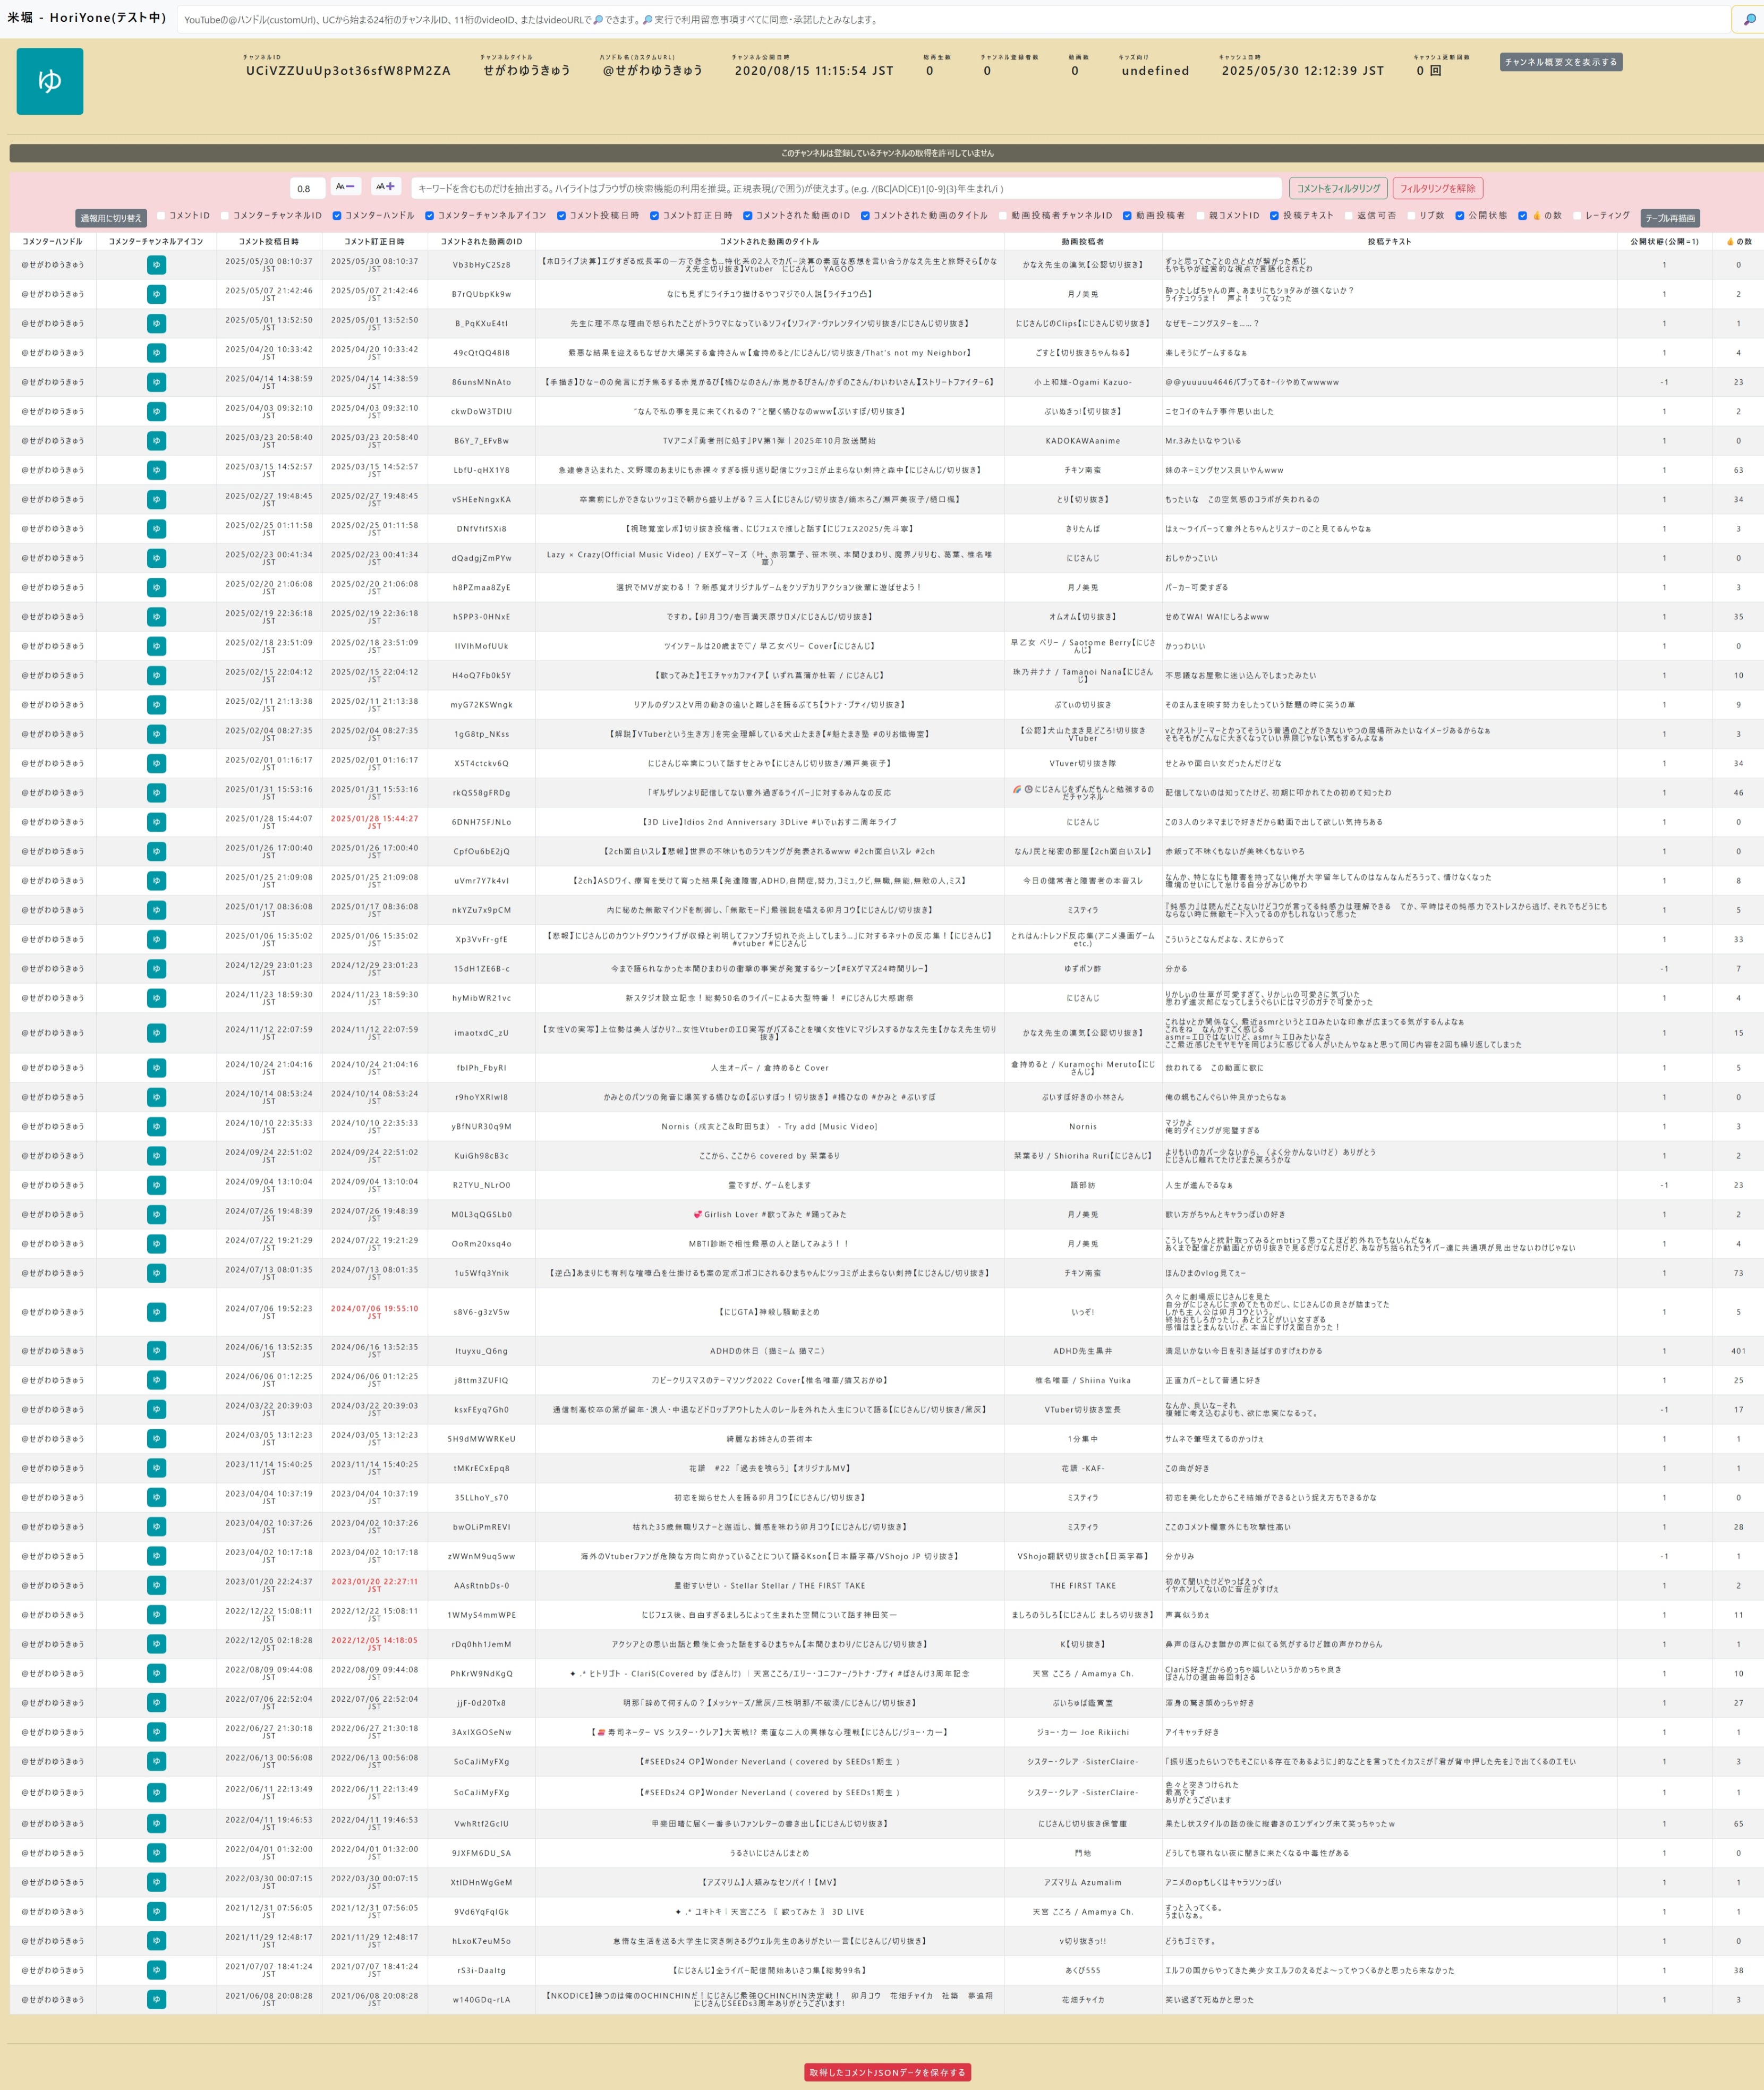This screenshot has height=2090, width=1764.
Task: Click the 通報用に切り替え button
Action: click(x=111, y=218)
